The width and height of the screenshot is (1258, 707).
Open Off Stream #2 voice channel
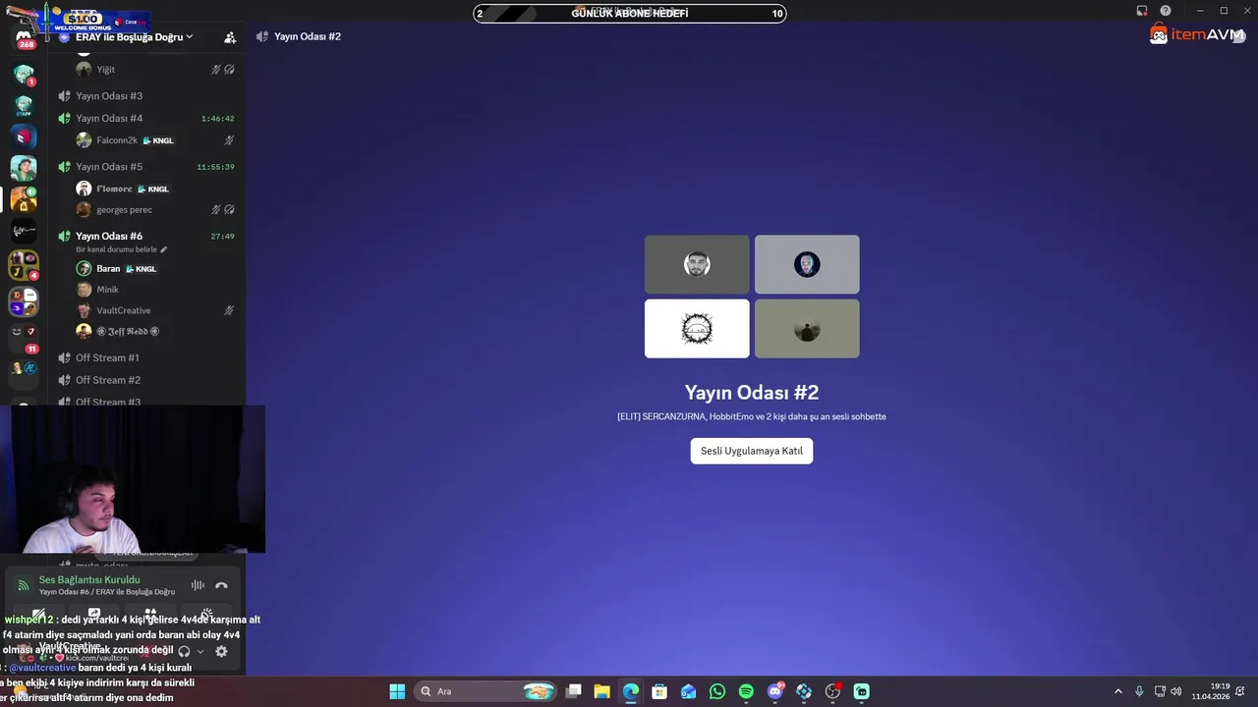107,379
